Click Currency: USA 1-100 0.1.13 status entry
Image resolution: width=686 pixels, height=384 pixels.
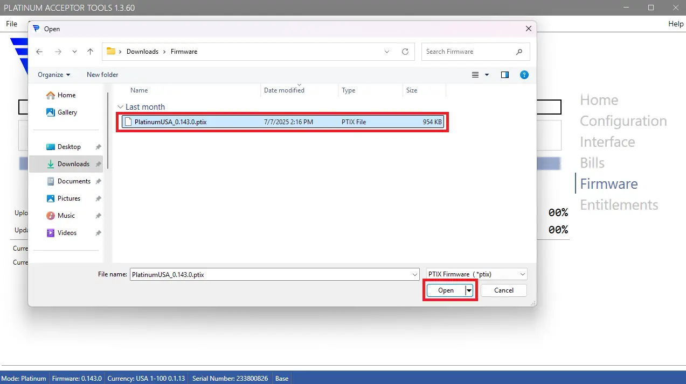(x=146, y=379)
